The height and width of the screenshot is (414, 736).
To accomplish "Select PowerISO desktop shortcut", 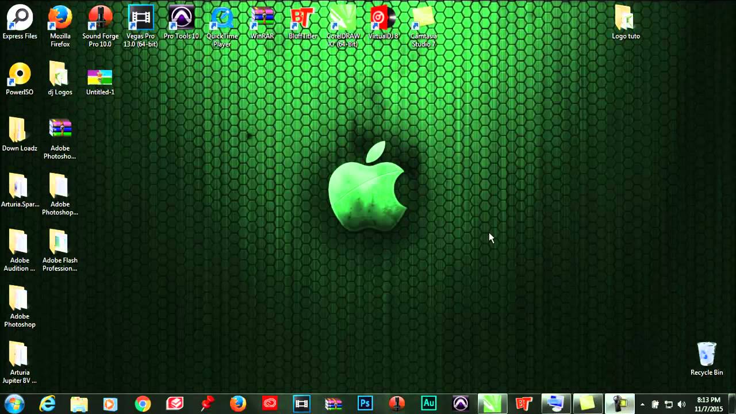I will pos(20,79).
